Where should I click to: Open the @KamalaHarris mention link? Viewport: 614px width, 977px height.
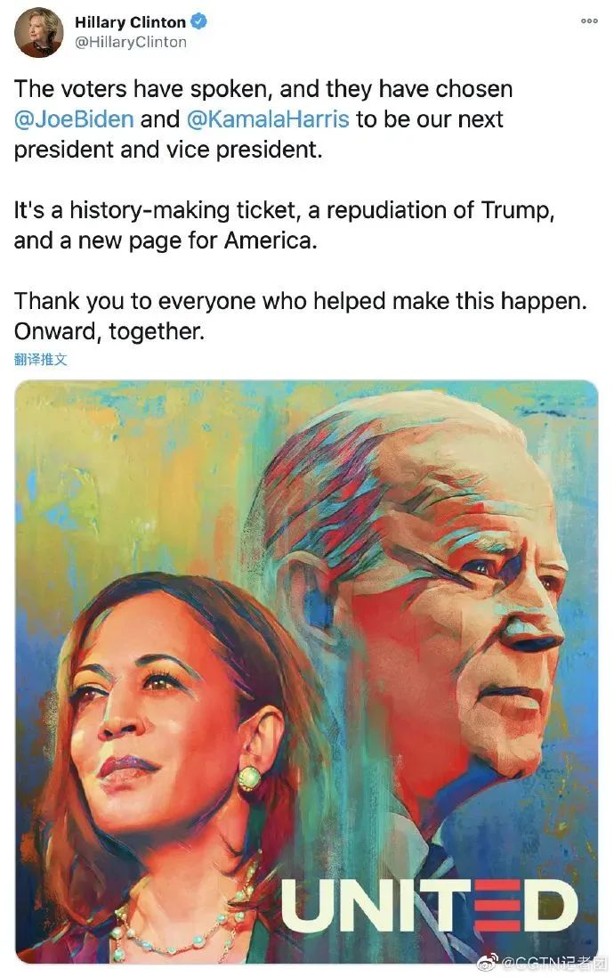click(x=268, y=119)
